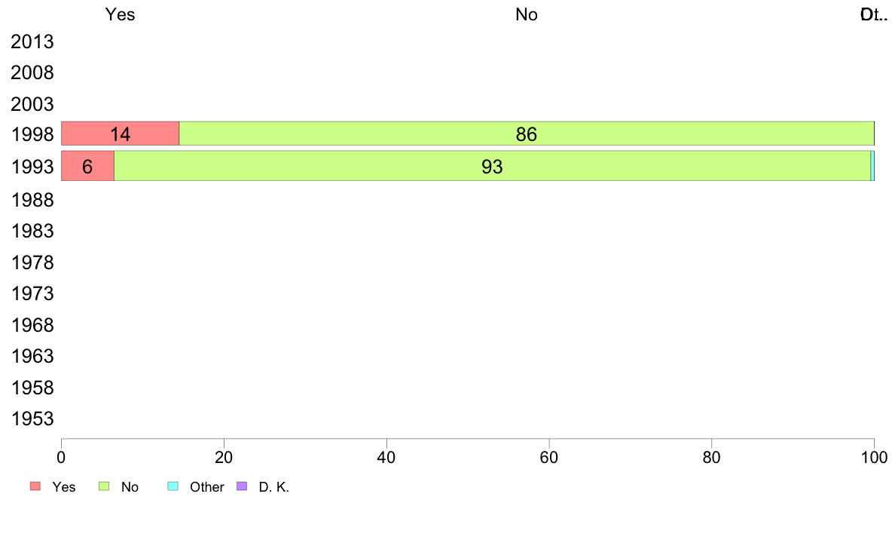Click the 1973 year label
The width and height of the screenshot is (895, 555).
(32, 293)
